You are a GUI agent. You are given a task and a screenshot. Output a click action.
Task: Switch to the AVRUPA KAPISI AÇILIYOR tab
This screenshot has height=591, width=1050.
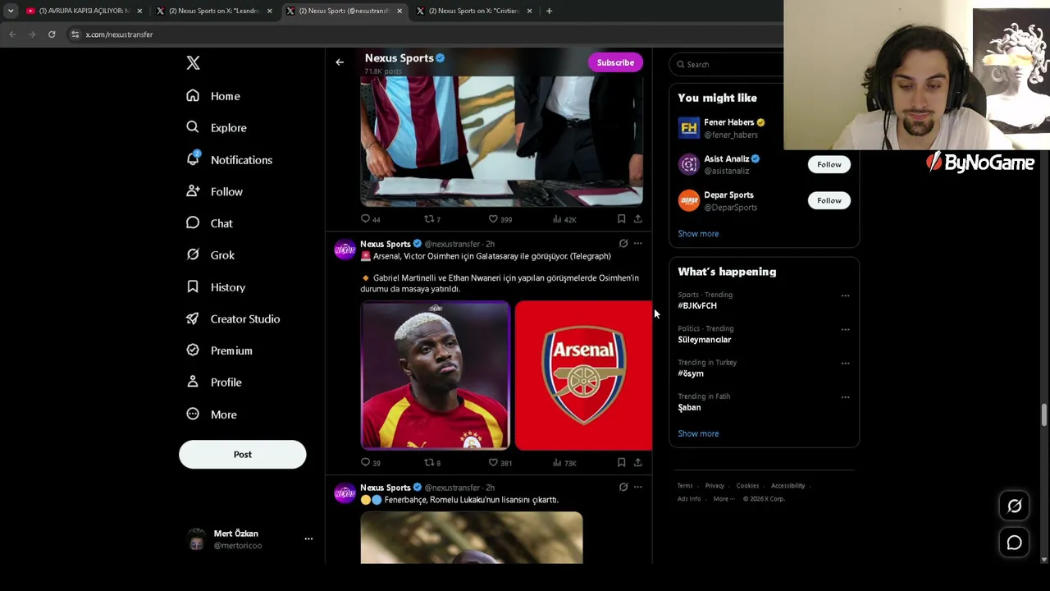tap(84, 11)
